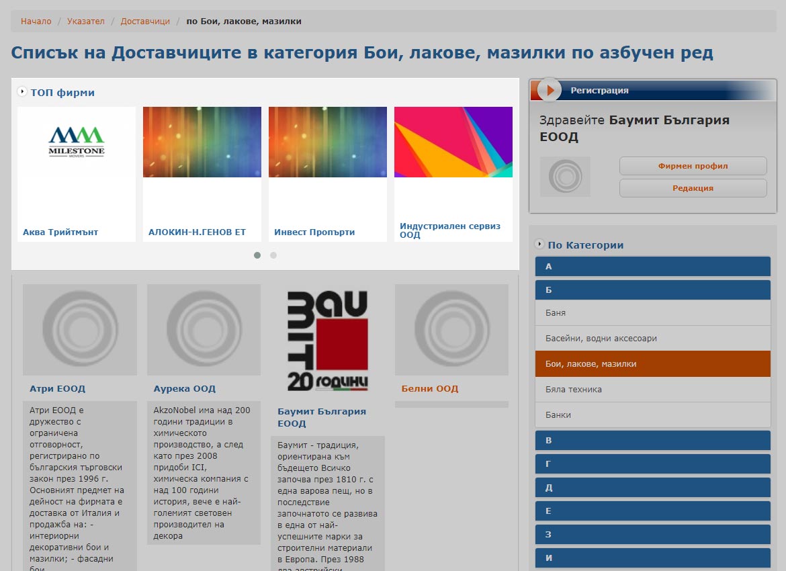Select the Банки category
786x571 pixels.
[653, 415]
